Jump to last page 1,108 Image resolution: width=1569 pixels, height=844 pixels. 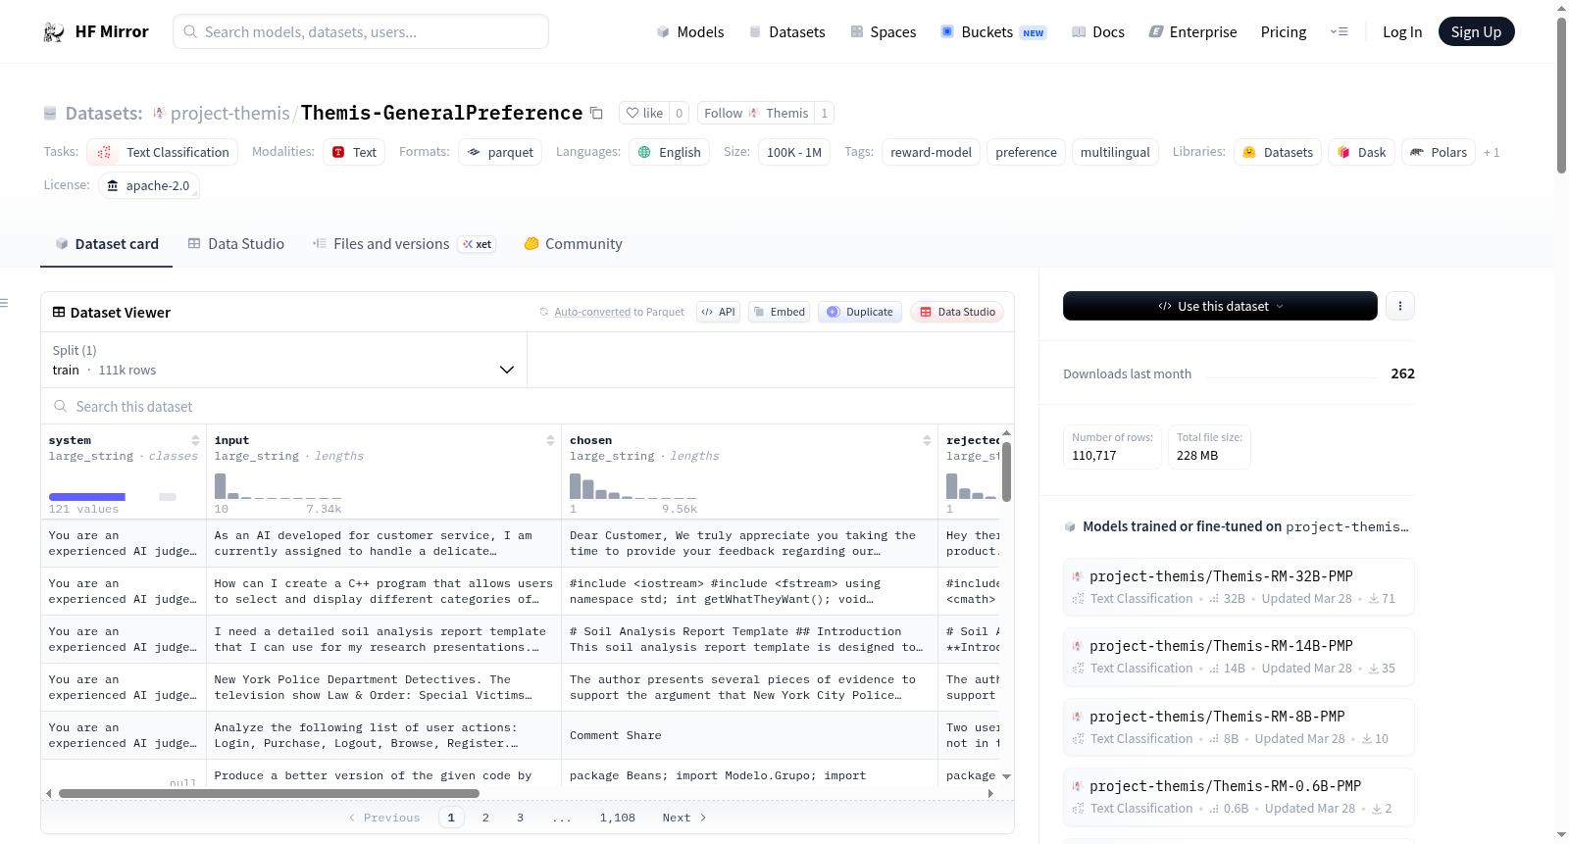pos(618,818)
